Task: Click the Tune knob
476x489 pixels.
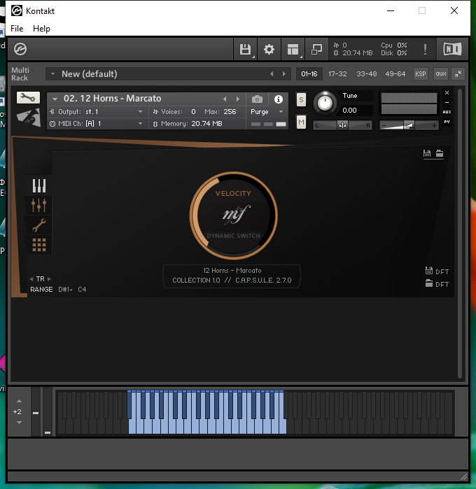Action: pos(325,103)
